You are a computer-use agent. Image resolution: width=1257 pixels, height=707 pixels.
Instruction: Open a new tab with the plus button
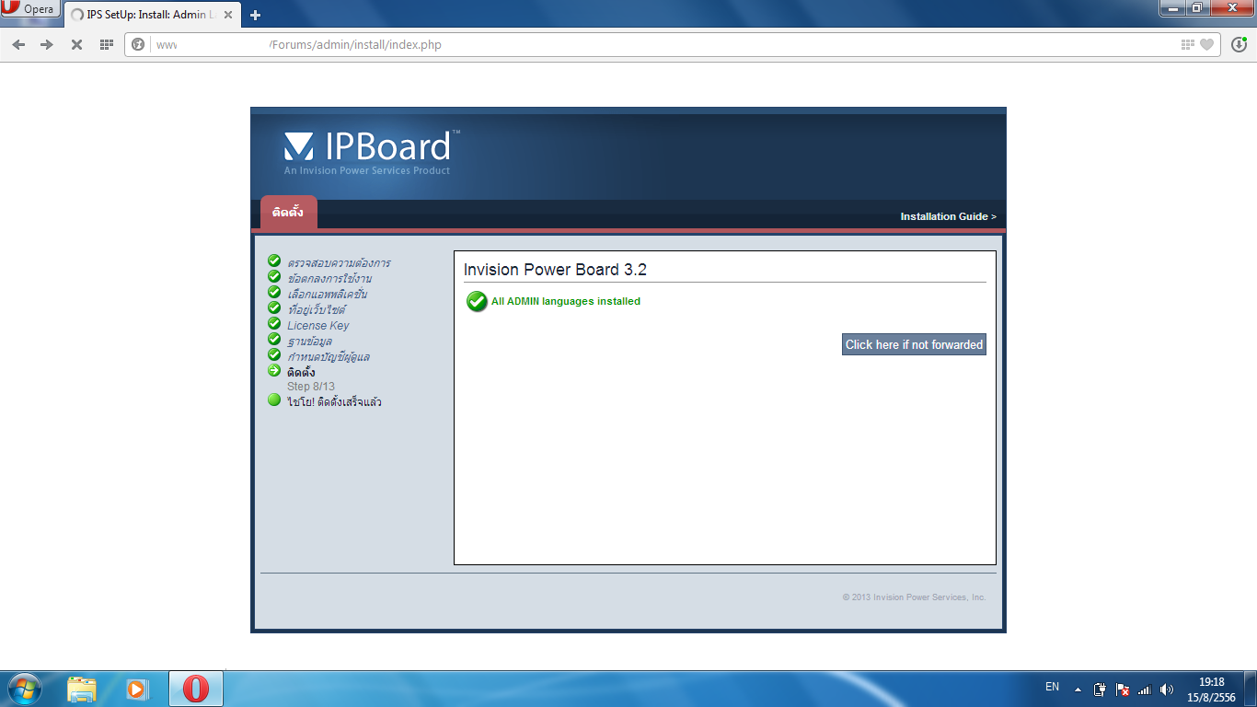[256, 15]
